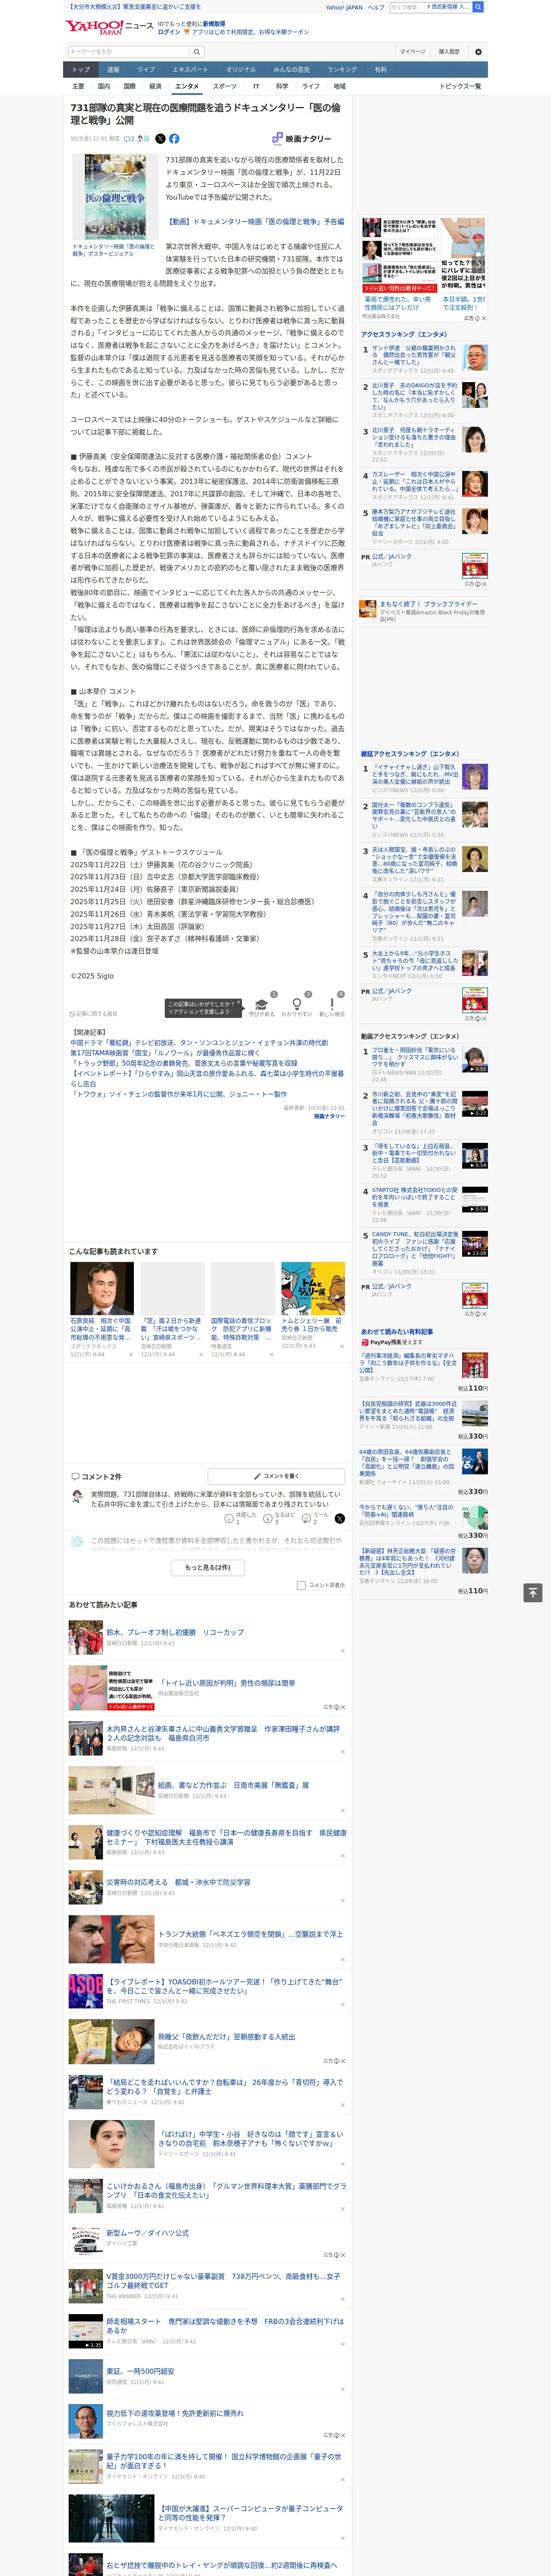Select the トップ tab
The height and width of the screenshot is (2576, 551).
(81, 70)
